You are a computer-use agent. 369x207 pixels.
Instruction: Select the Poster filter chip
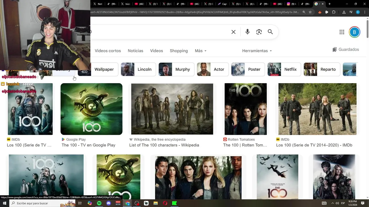[248, 69]
